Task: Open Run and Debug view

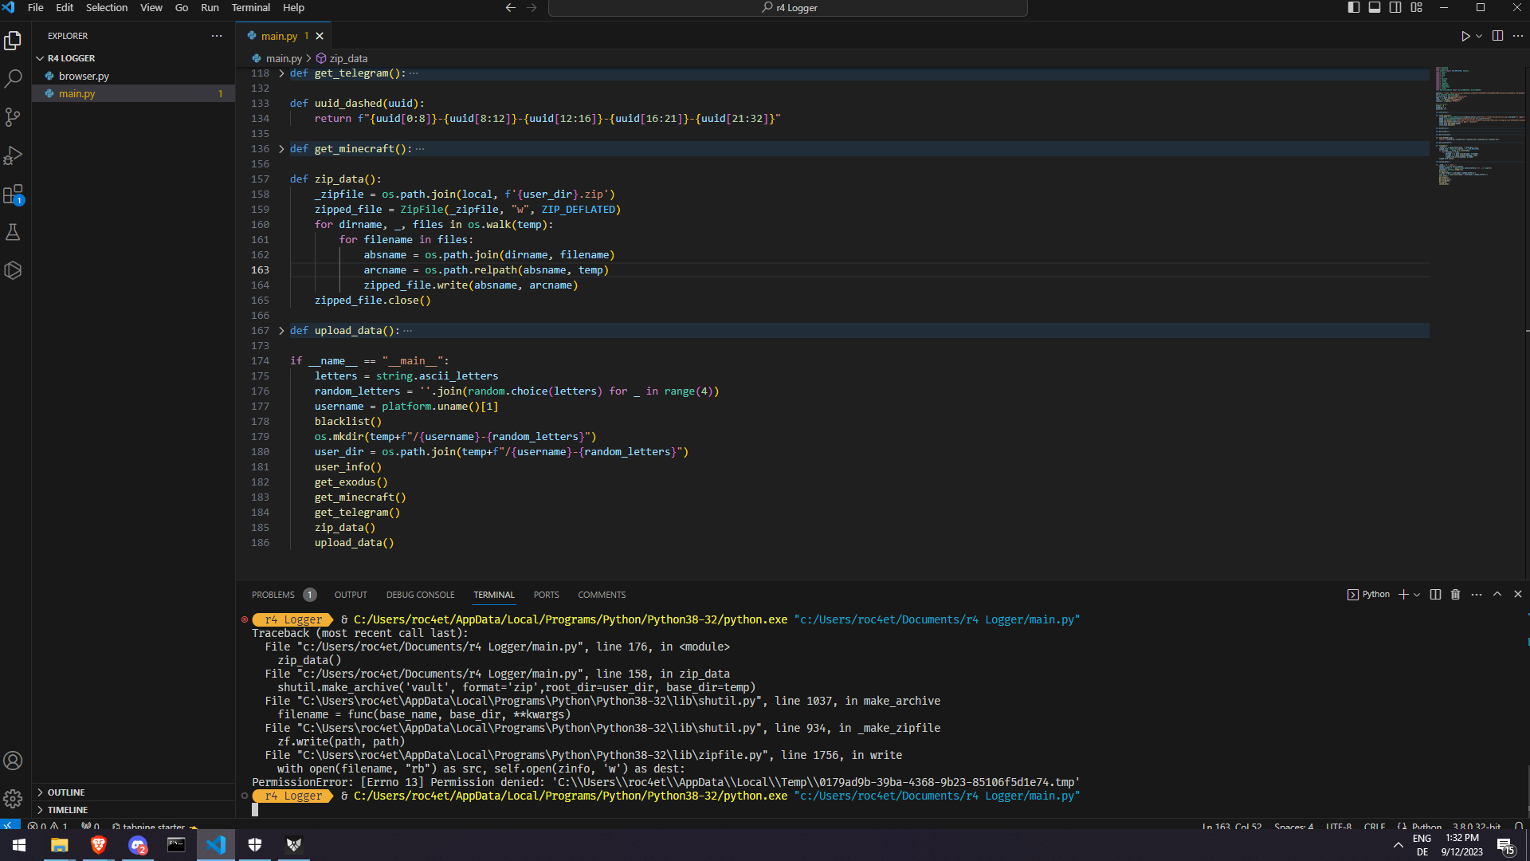Action: 13,155
